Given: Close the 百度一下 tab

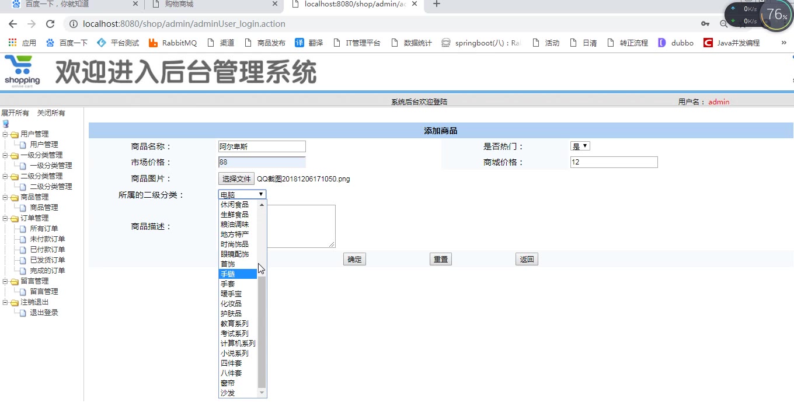Looking at the screenshot, I should [x=135, y=4].
